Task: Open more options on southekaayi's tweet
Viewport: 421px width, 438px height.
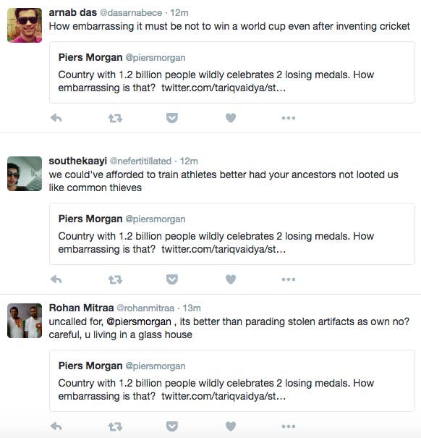Action: (x=289, y=279)
